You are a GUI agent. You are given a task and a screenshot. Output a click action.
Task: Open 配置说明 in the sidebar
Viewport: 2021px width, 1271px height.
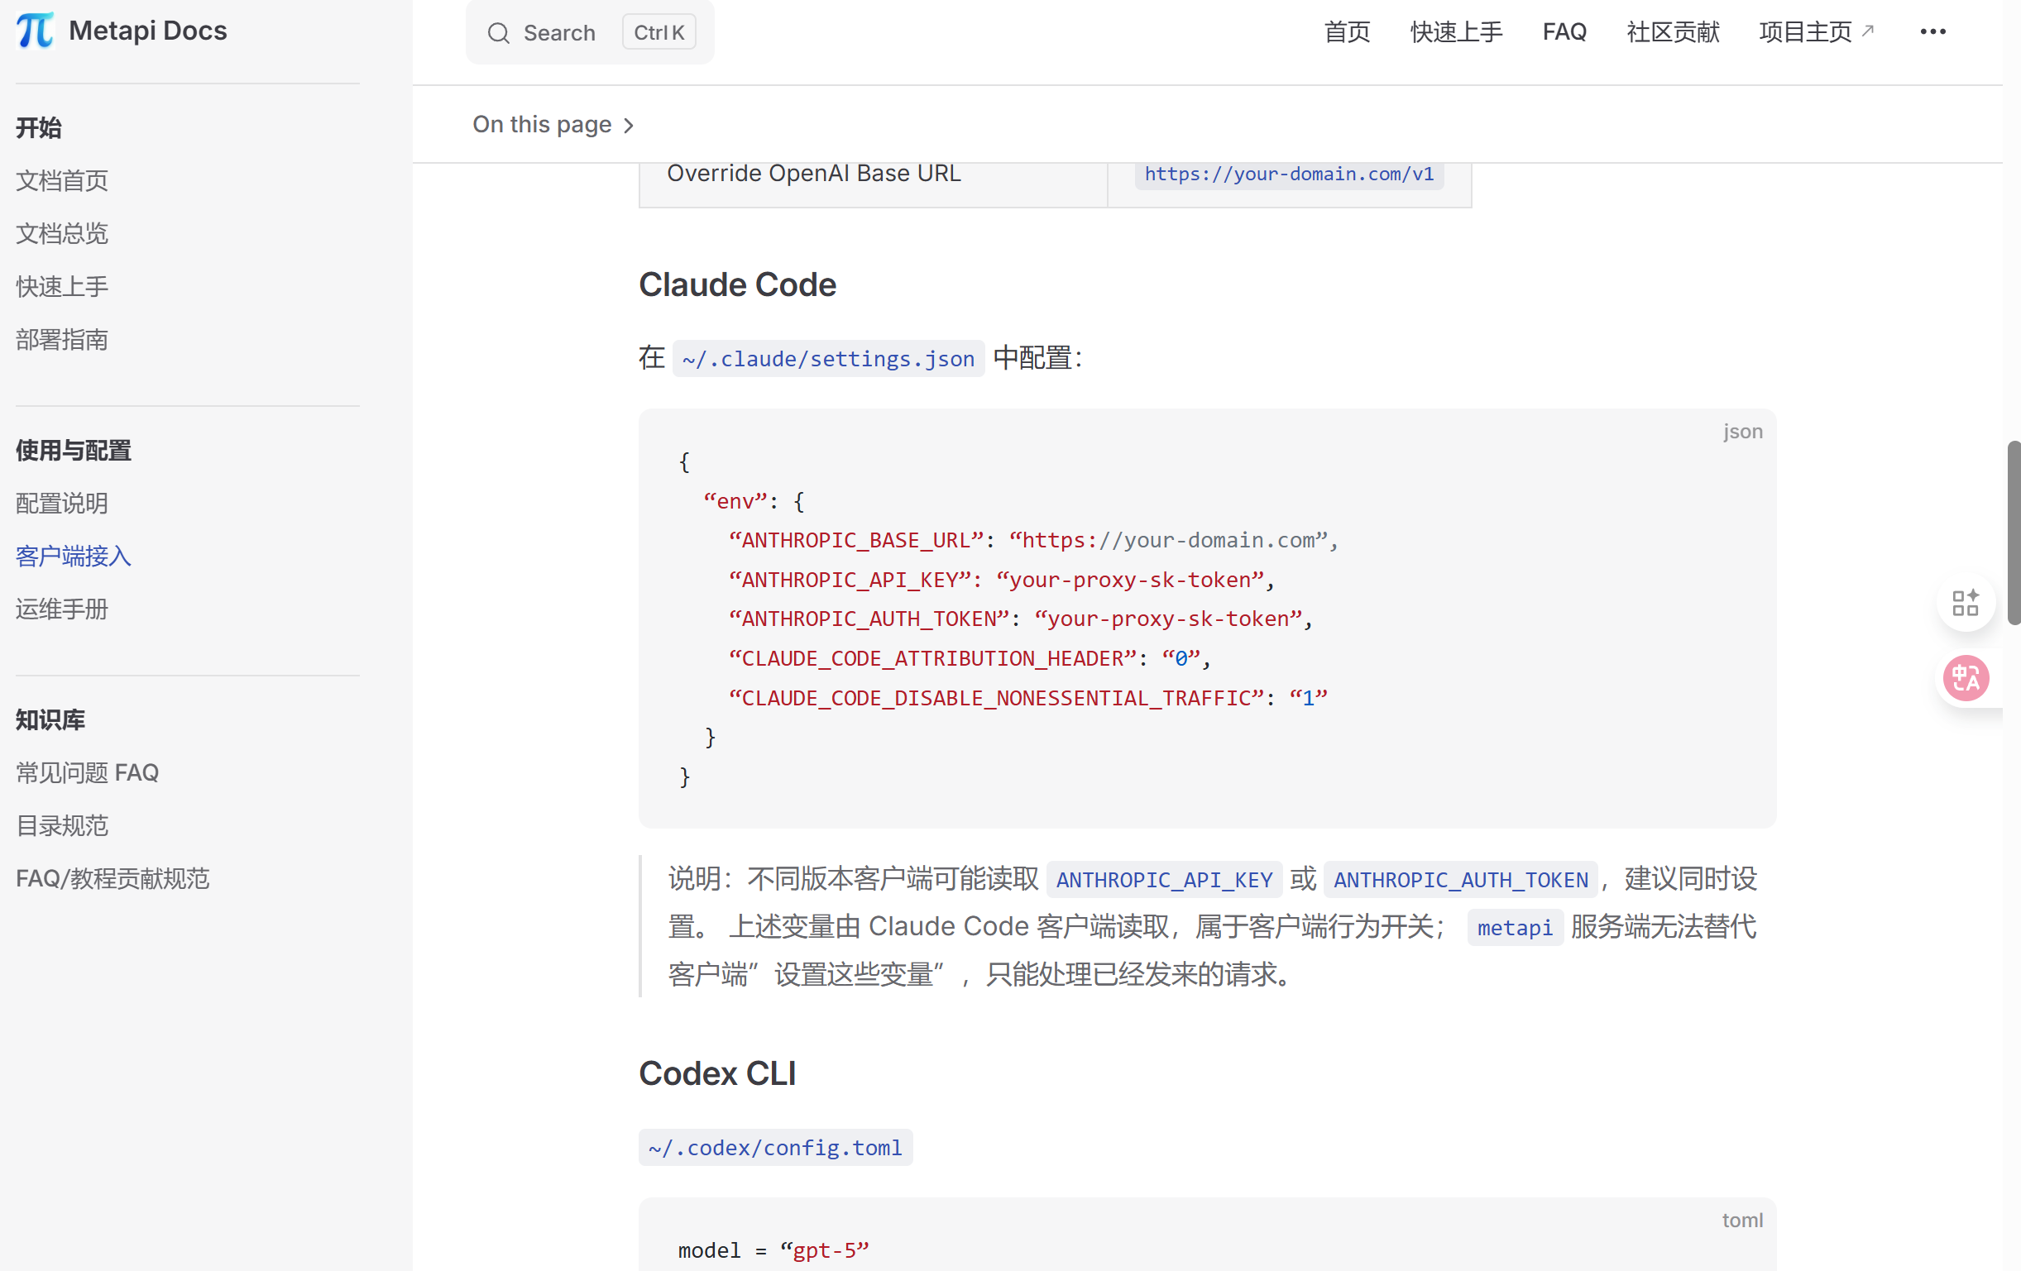[x=62, y=504]
